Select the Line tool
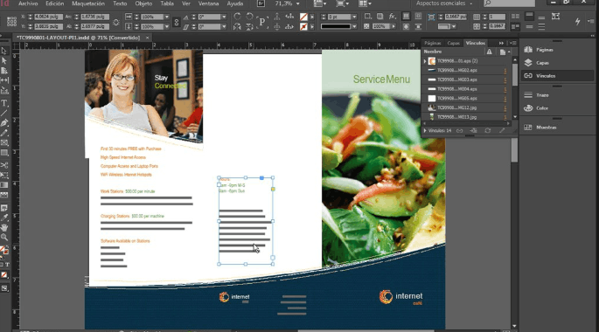Screen dimensions: 599x332 click(x=4, y=113)
